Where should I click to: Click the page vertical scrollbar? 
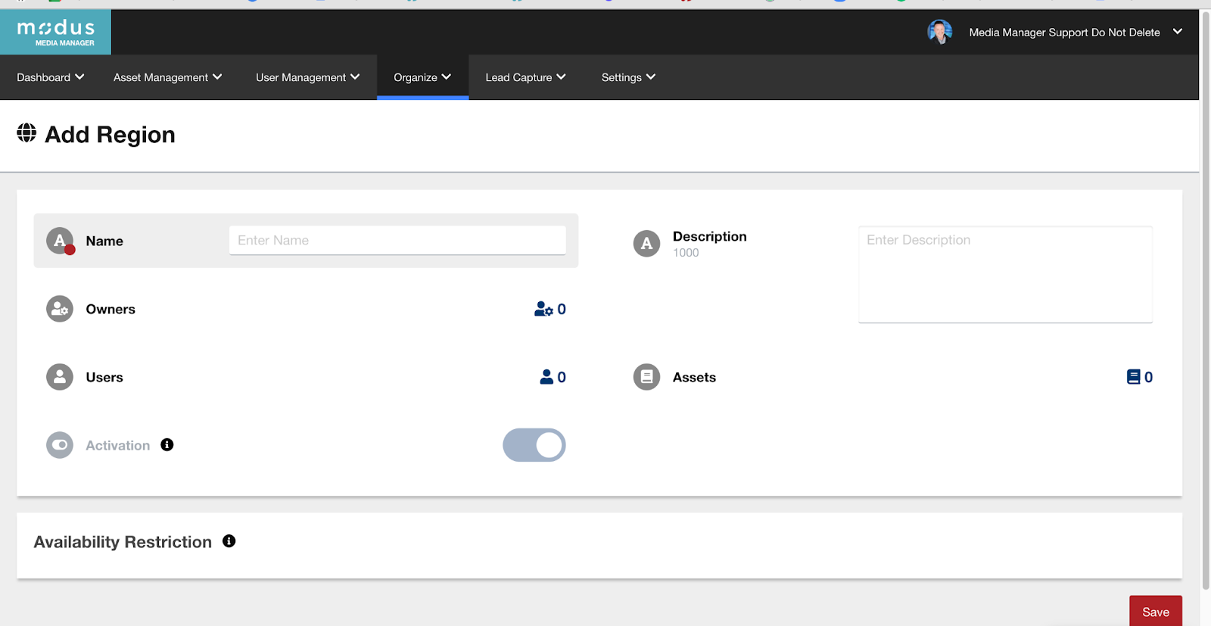(1205, 303)
